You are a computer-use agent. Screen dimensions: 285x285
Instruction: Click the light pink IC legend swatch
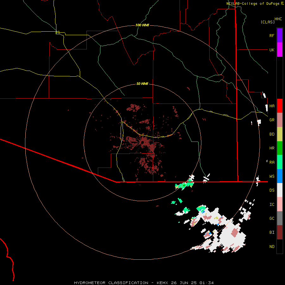pyautogui.click(x=280, y=204)
